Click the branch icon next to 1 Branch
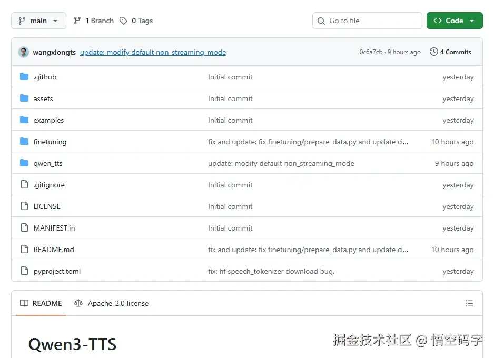This screenshot has width=494, height=358. coord(77,21)
